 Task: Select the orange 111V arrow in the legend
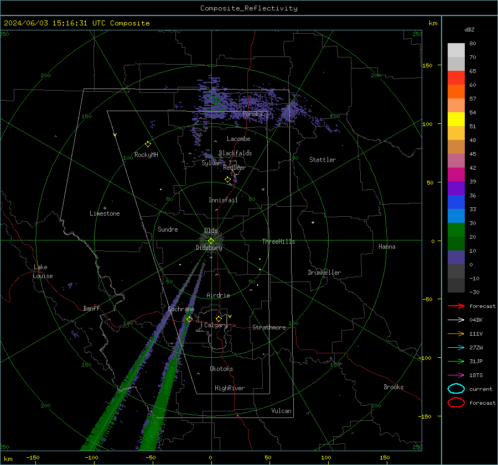[456, 333]
